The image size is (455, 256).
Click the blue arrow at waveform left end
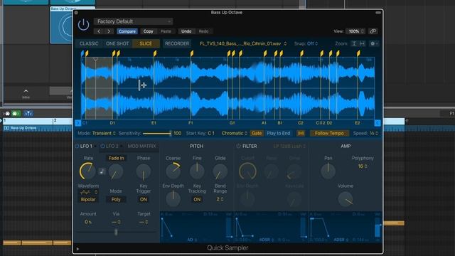coord(77,123)
